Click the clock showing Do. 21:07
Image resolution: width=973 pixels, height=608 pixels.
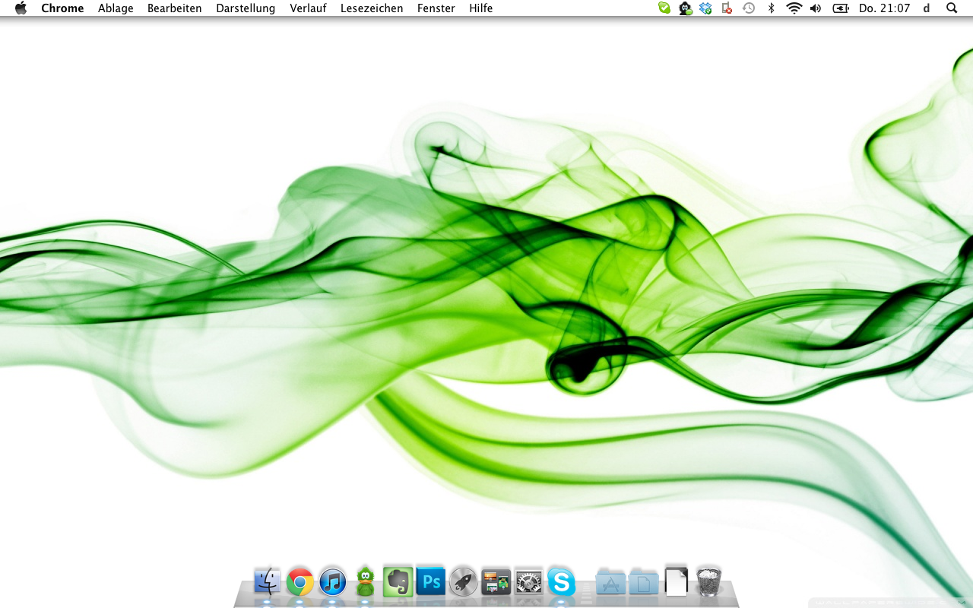[884, 8]
